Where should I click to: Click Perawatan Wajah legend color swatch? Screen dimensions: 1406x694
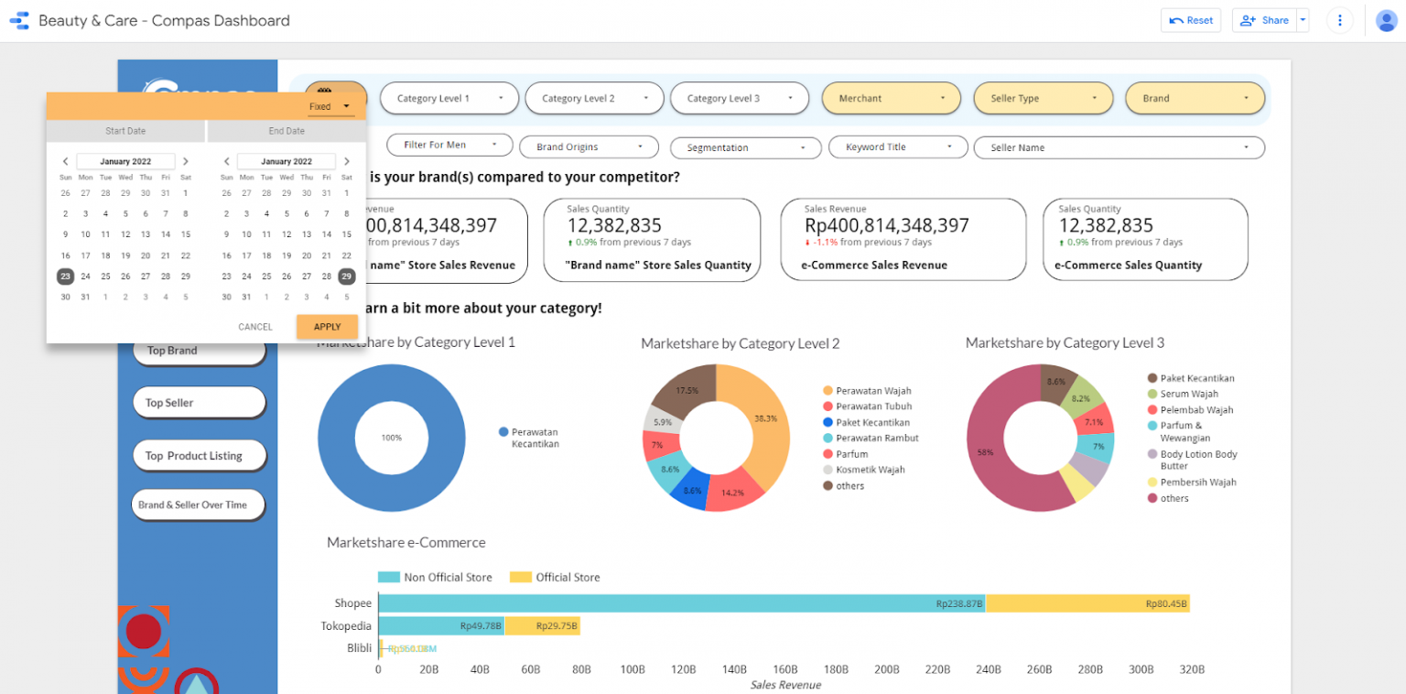point(827,391)
